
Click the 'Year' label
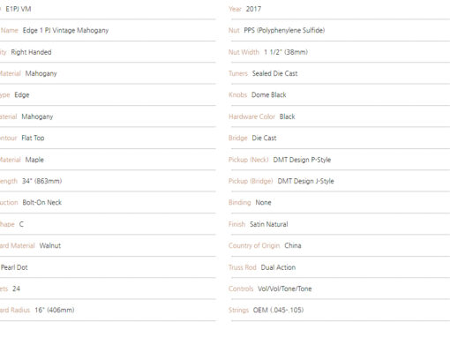click(x=235, y=9)
